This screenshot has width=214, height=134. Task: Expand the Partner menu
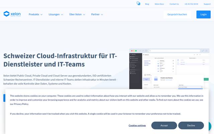(97, 14)
